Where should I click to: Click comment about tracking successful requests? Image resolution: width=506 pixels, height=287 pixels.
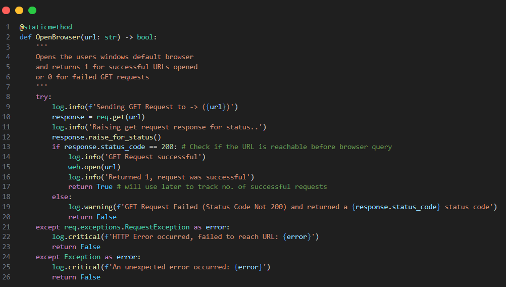pos(222,187)
